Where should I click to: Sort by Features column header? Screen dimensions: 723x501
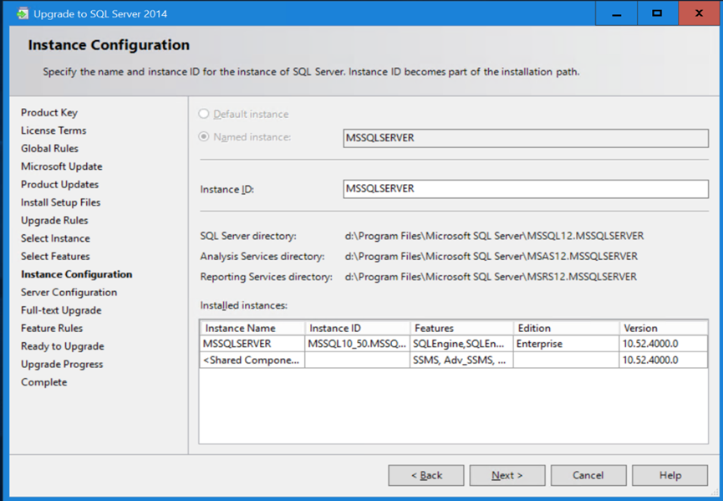461,328
